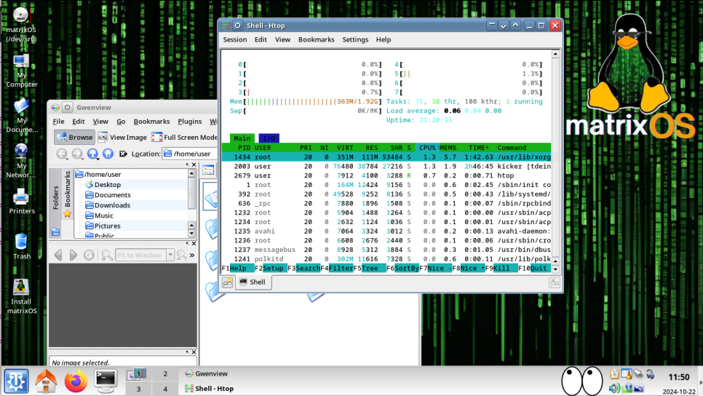Screen dimensions: 703x396
Task: Click F3 Search in htop
Action: 304,268
